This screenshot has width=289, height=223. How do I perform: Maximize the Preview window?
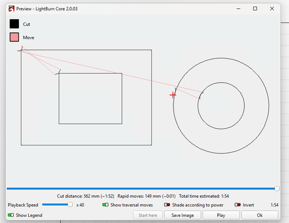click(x=255, y=8)
